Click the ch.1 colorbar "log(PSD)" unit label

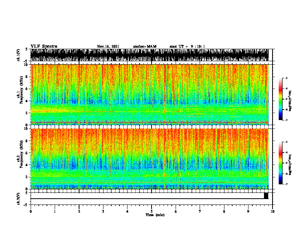tap(290, 101)
